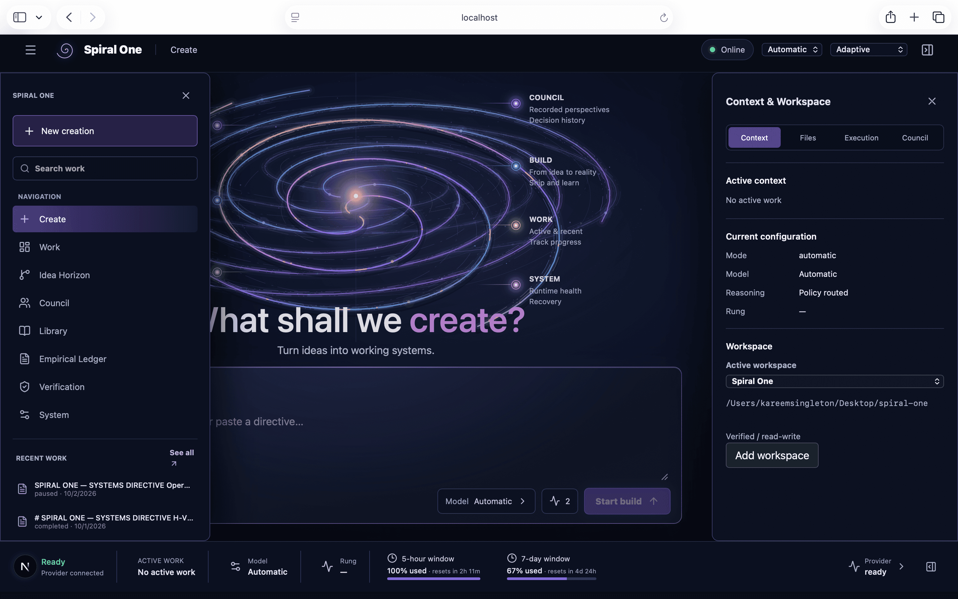
Task: Open paused SYSTEMS DIRECTIVE Oper... recent item
Action: (x=105, y=489)
